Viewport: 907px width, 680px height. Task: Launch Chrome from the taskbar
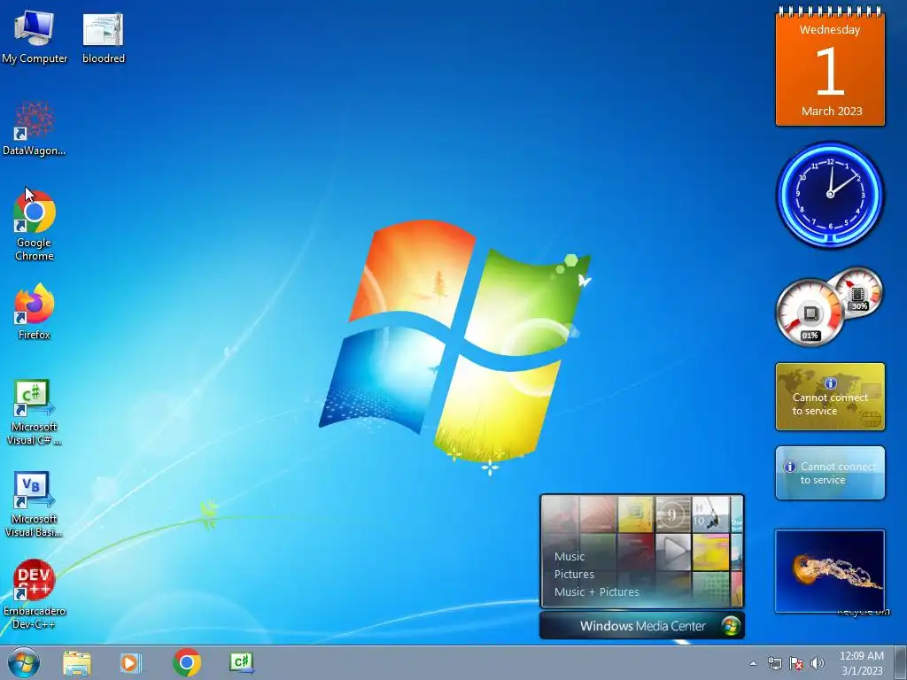[186, 662]
